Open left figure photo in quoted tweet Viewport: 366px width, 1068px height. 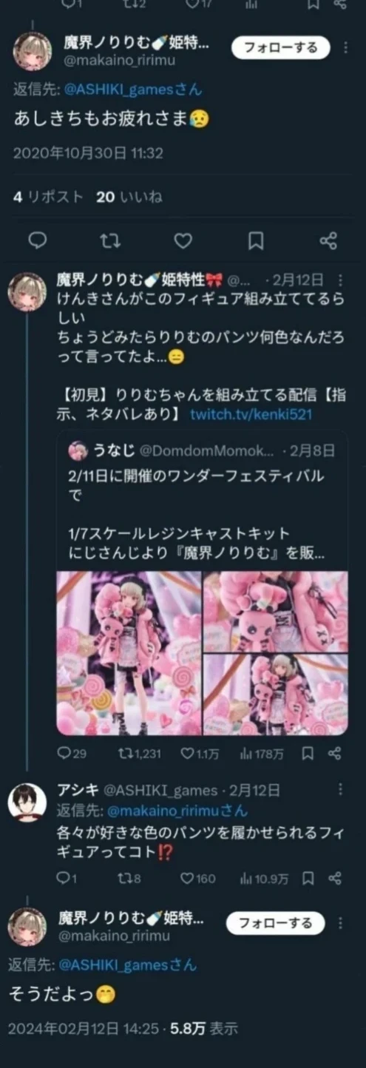point(128,653)
